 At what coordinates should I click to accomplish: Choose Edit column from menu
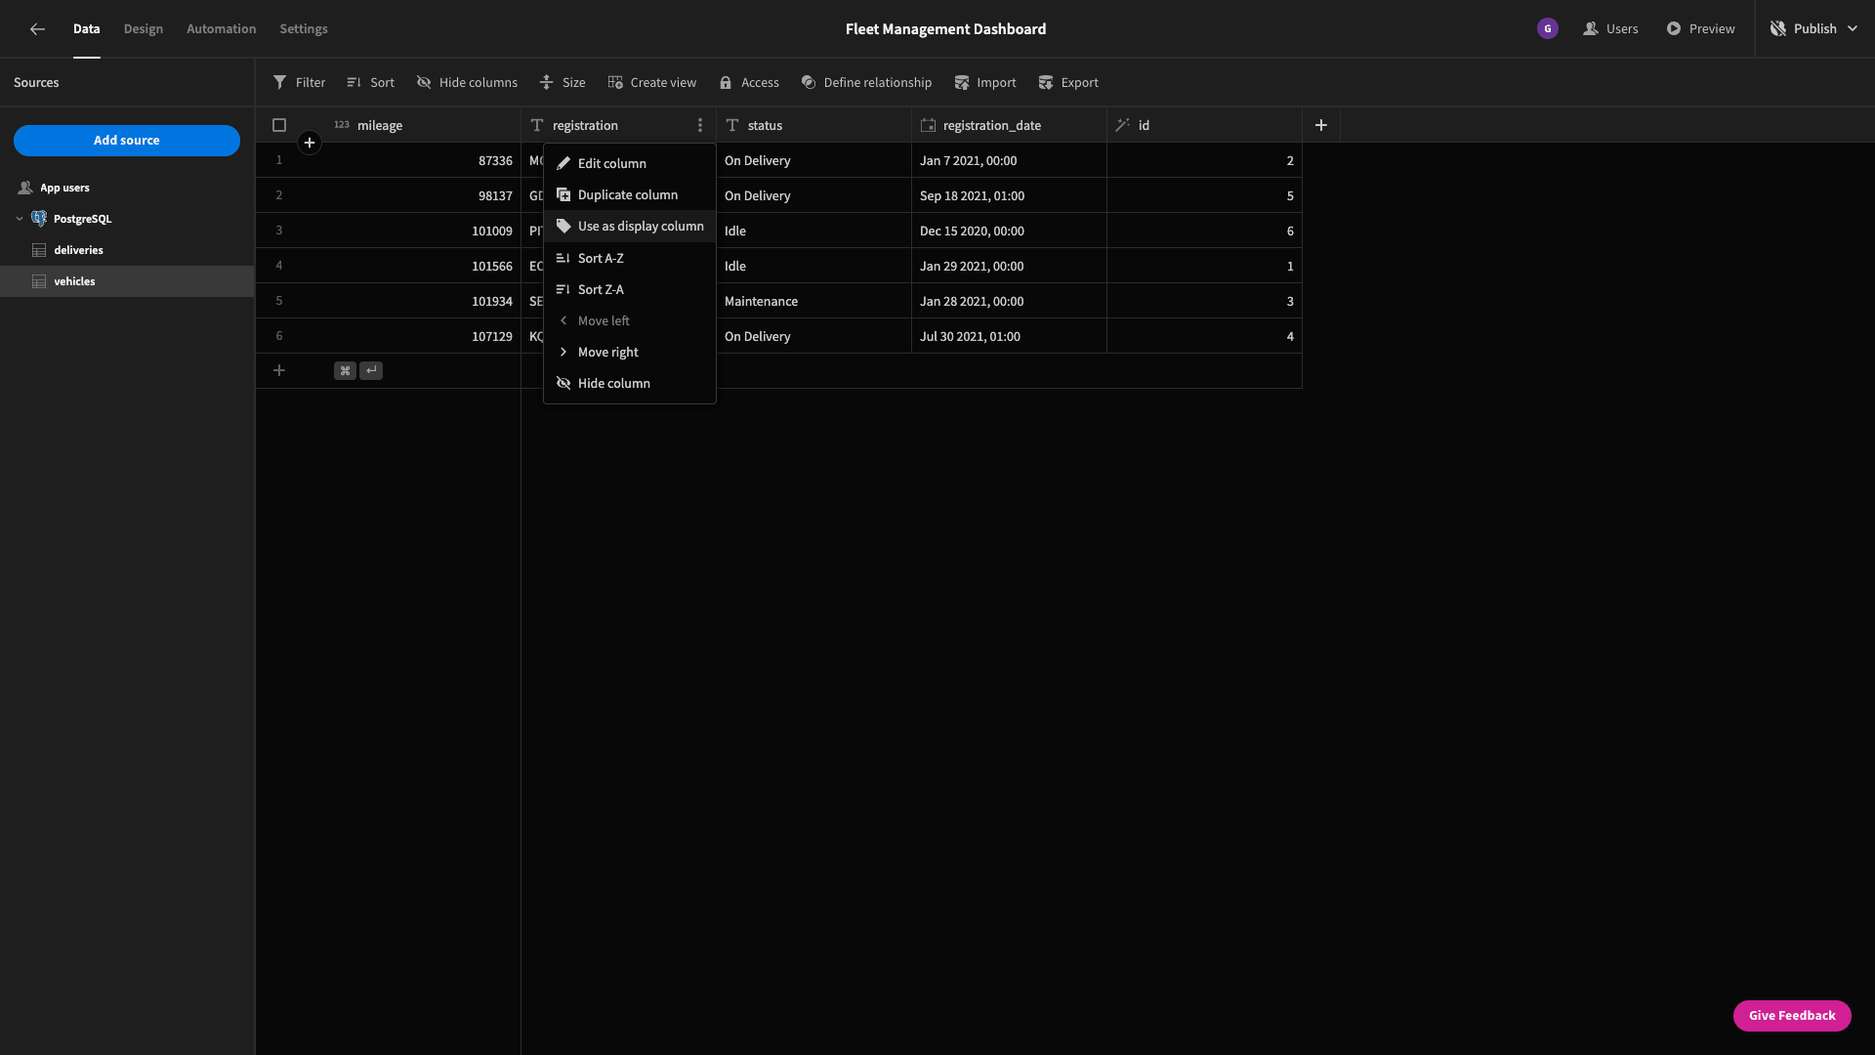(x=630, y=163)
